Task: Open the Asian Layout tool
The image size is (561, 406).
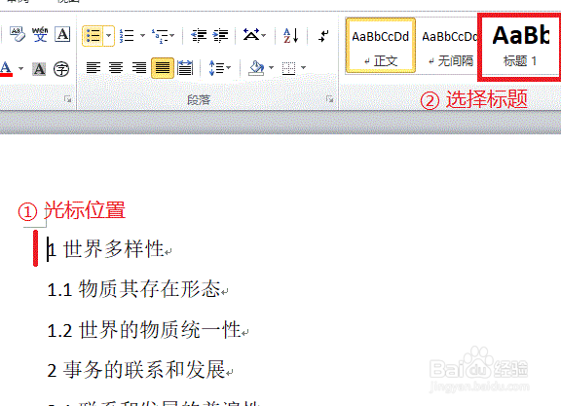Action: tap(251, 35)
